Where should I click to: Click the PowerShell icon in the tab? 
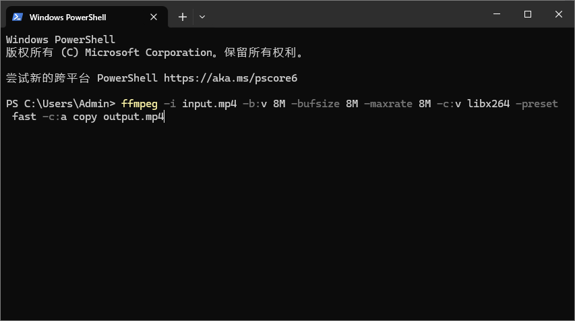[x=18, y=16]
